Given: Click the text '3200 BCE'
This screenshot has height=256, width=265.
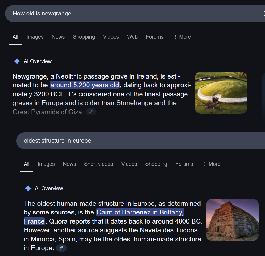Looking at the screenshot, I should point(49,94).
